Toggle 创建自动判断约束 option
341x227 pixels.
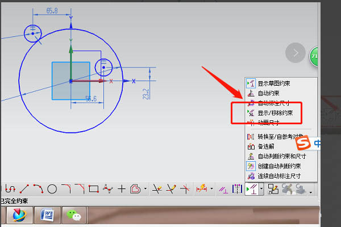(278, 166)
